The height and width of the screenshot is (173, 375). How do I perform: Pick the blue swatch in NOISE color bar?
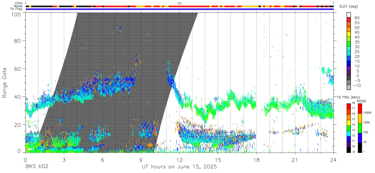click(360, 138)
